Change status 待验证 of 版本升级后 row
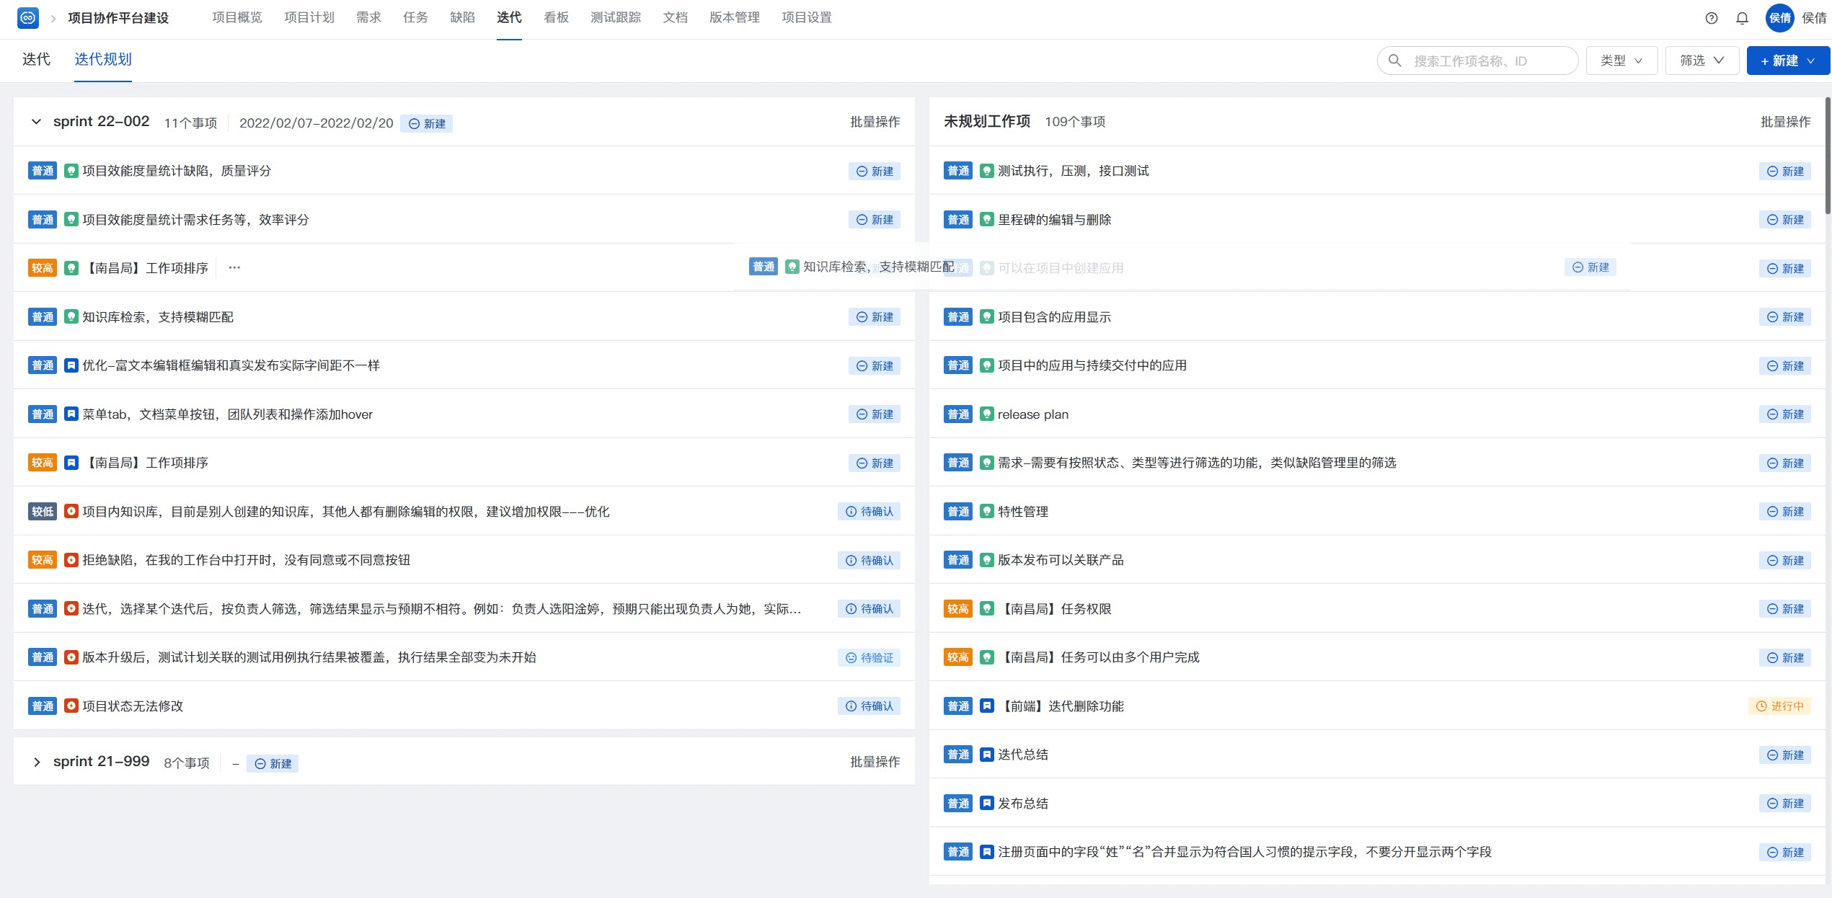Viewport: 1832px width, 898px height. click(869, 657)
